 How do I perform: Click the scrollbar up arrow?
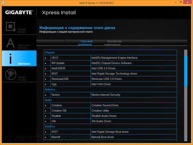(186, 54)
